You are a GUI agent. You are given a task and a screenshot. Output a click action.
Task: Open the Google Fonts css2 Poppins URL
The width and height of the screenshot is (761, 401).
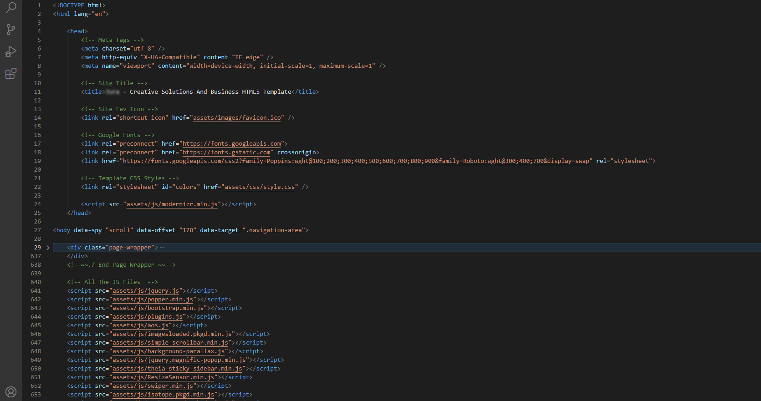tap(355, 161)
